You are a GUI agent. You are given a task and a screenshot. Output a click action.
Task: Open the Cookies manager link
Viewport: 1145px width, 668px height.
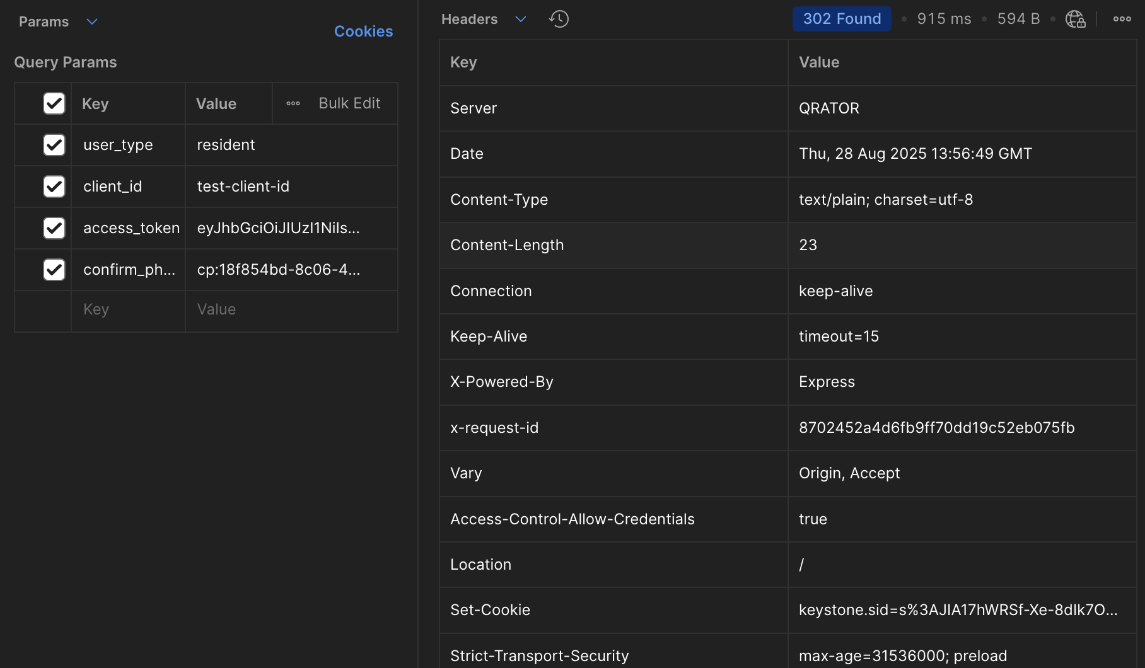click(363, 31)
